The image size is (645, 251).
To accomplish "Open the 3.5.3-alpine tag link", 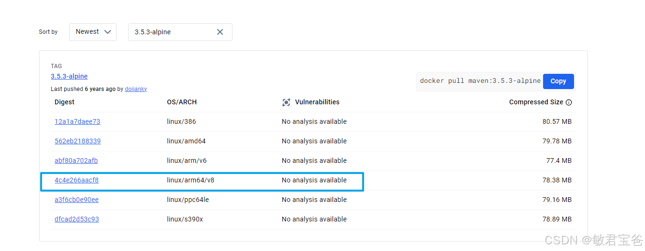I will click(x=69, y=76).
